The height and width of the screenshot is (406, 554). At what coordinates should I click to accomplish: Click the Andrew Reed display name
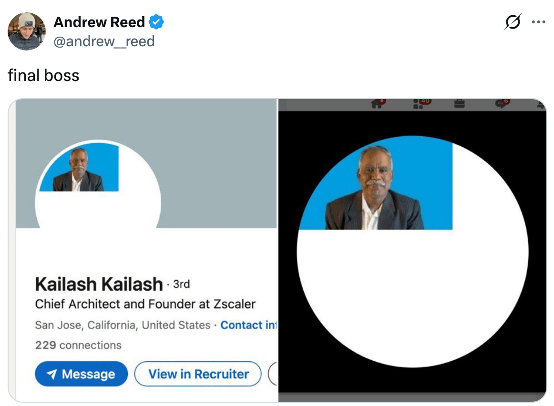click(99, 22)
